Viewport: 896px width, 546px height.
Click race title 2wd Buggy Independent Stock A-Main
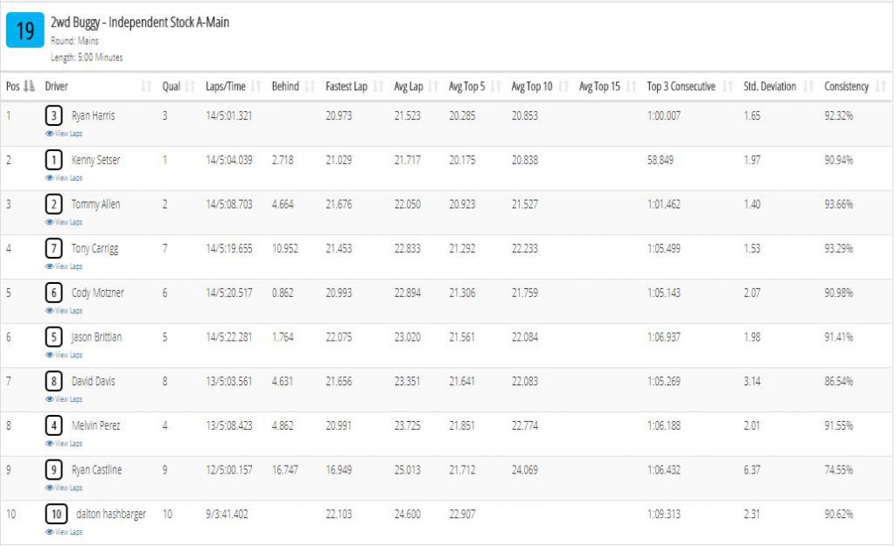click(140, 22)
